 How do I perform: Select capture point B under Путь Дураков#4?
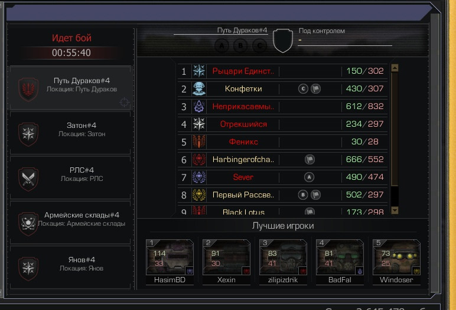click(240, 45)
